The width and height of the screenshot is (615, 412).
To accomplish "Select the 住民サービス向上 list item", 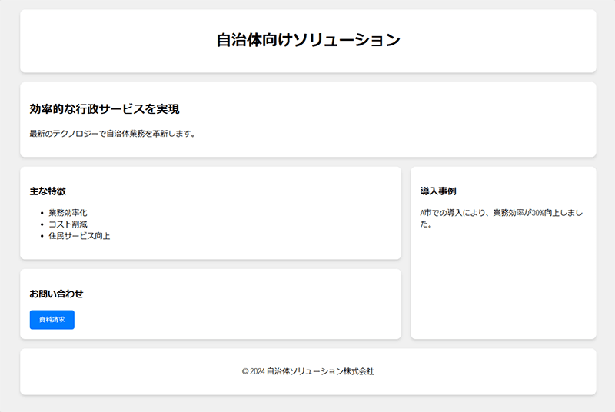I will pos(79,236).
